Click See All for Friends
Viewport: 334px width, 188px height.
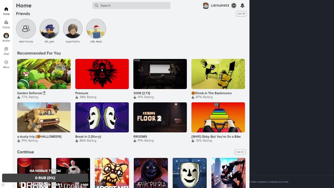click(x=241, y=14)
